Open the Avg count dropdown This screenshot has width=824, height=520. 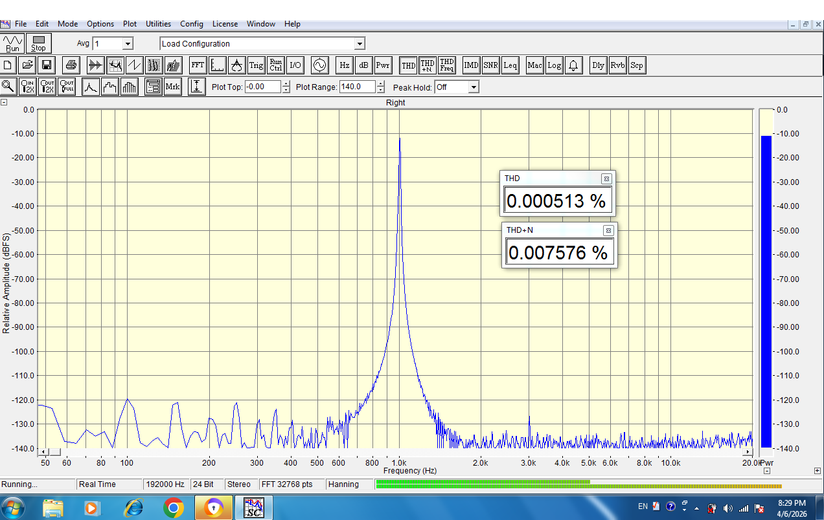(x=128, y=44)
